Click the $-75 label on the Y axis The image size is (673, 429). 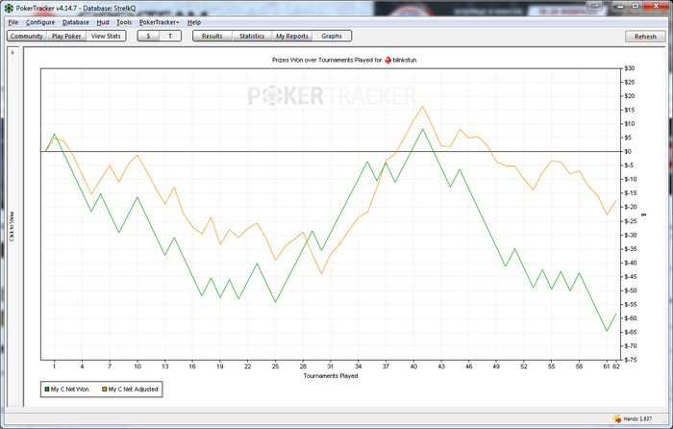pyautogui.click(x=631, y=360)
